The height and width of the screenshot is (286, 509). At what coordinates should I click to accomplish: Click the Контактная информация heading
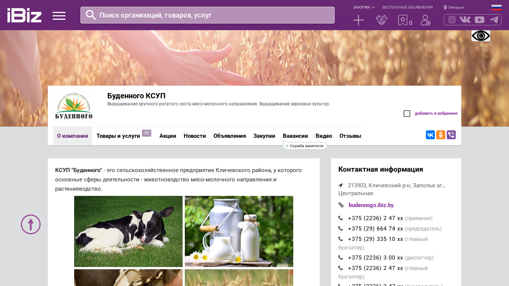(x=381, y=169)
